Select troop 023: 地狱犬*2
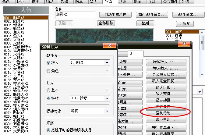Viewport: 205px width, 135px height. pos(22,98)
